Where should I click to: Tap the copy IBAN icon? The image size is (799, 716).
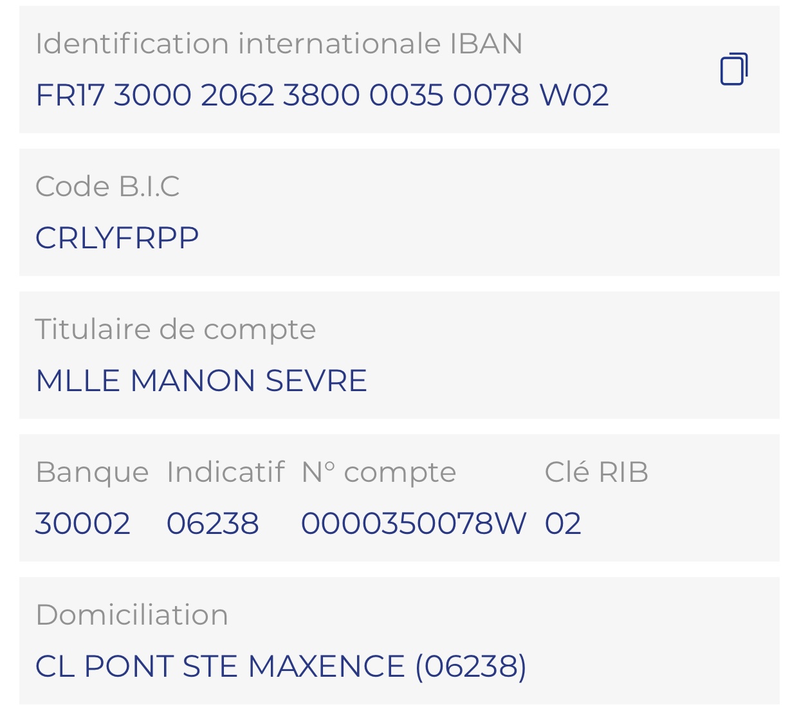point(734,69)
